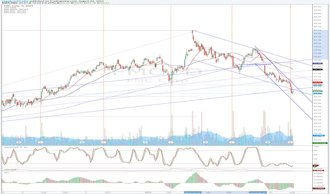Click the Aug label on time axis
Viewport: 330px width, 194px height.
tap(43, 192)
